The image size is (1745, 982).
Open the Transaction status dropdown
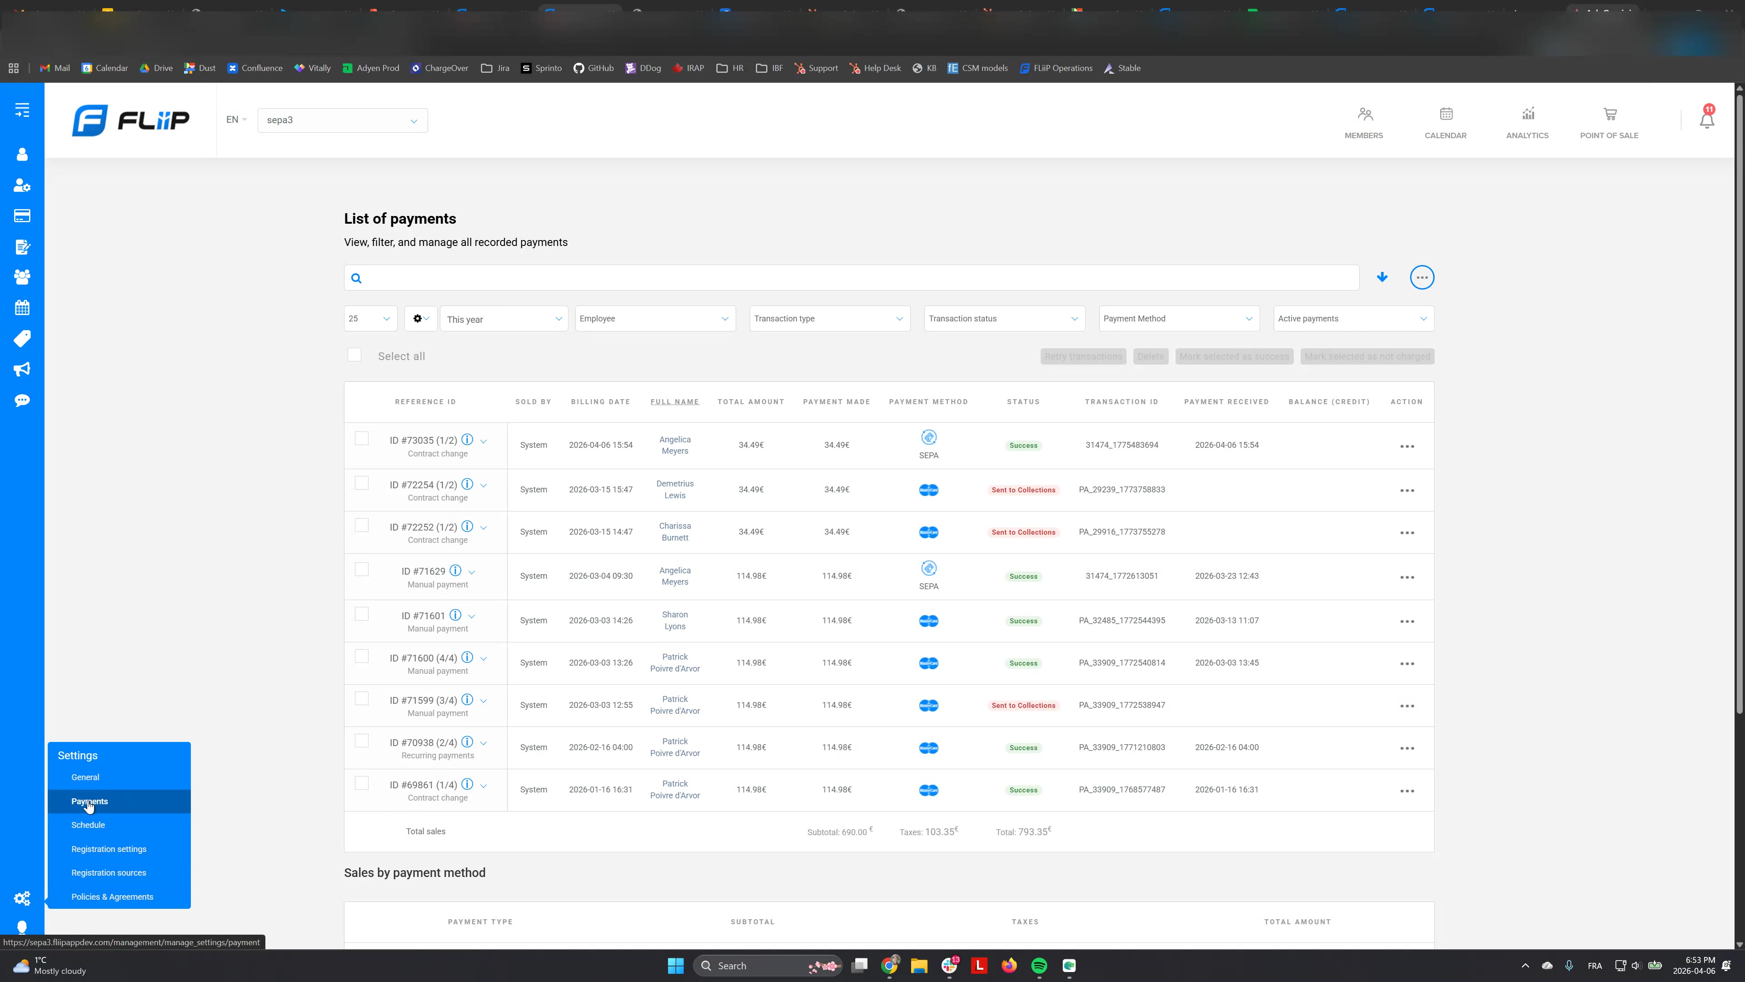tap(1004, 319)
